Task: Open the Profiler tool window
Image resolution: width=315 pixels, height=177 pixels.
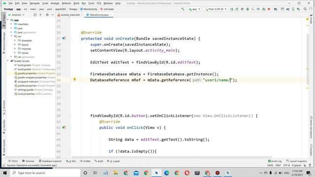Action: (x=85, y=161)
